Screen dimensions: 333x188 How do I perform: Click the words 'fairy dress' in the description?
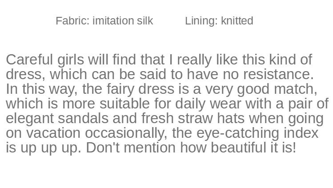pyautogui.click(x=140, y=89)
